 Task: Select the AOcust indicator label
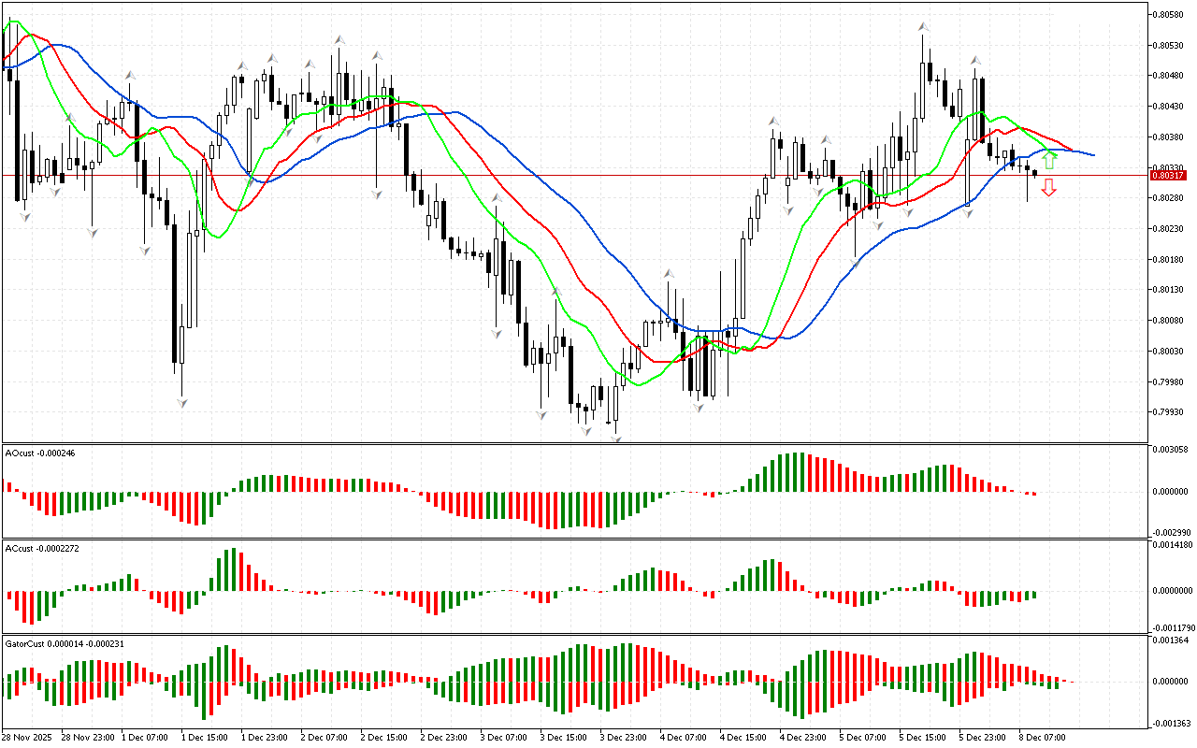tap(40, 453)
